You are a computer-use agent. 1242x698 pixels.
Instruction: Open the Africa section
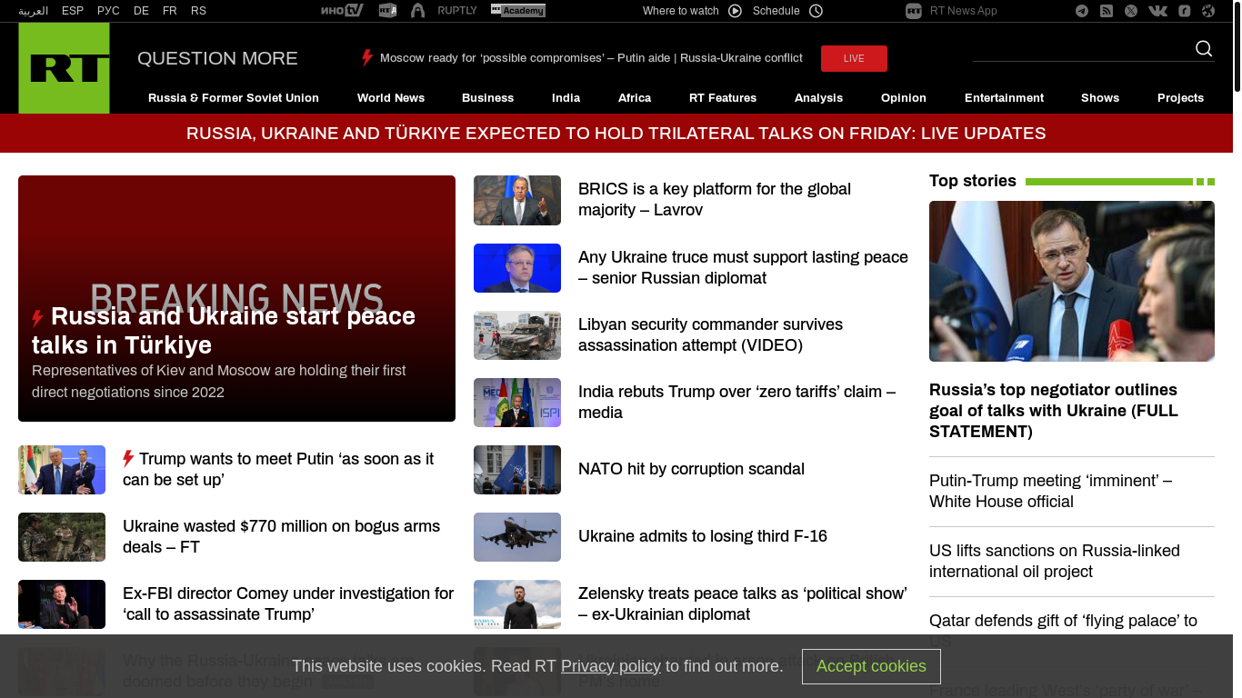tap(635, 98)
